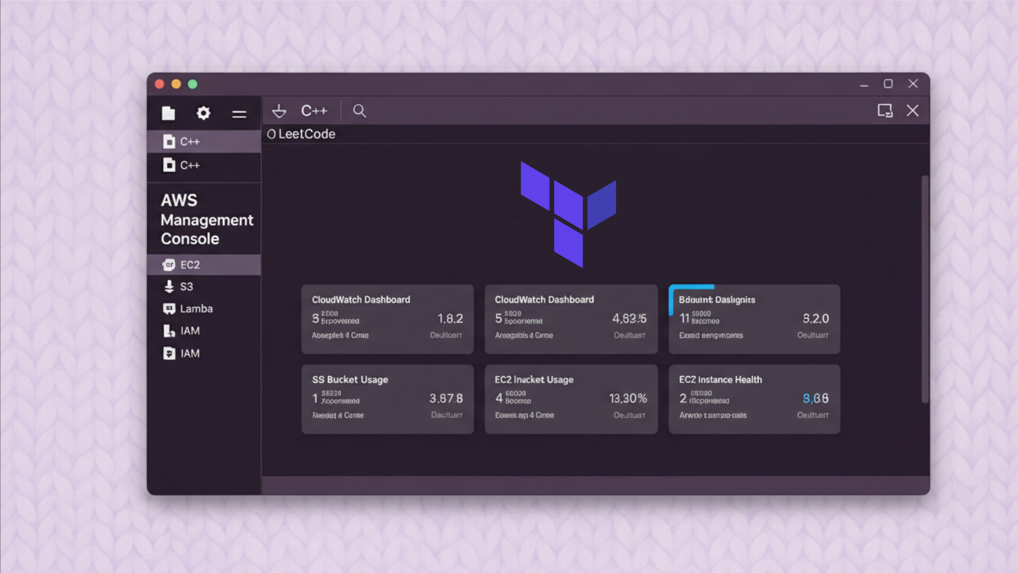Open search with the magnifier icon

(359, 111)
